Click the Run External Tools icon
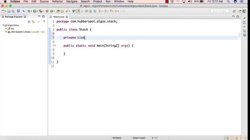This screenshot has width=250, height=140. (x=40, y=11)
